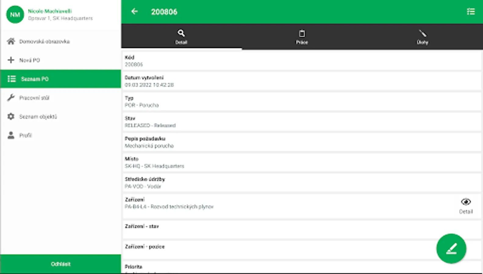The width and height of the screenshot is (483, 274).
Task: Click the list icon beside Seznam PO
Action: point(12,79)
